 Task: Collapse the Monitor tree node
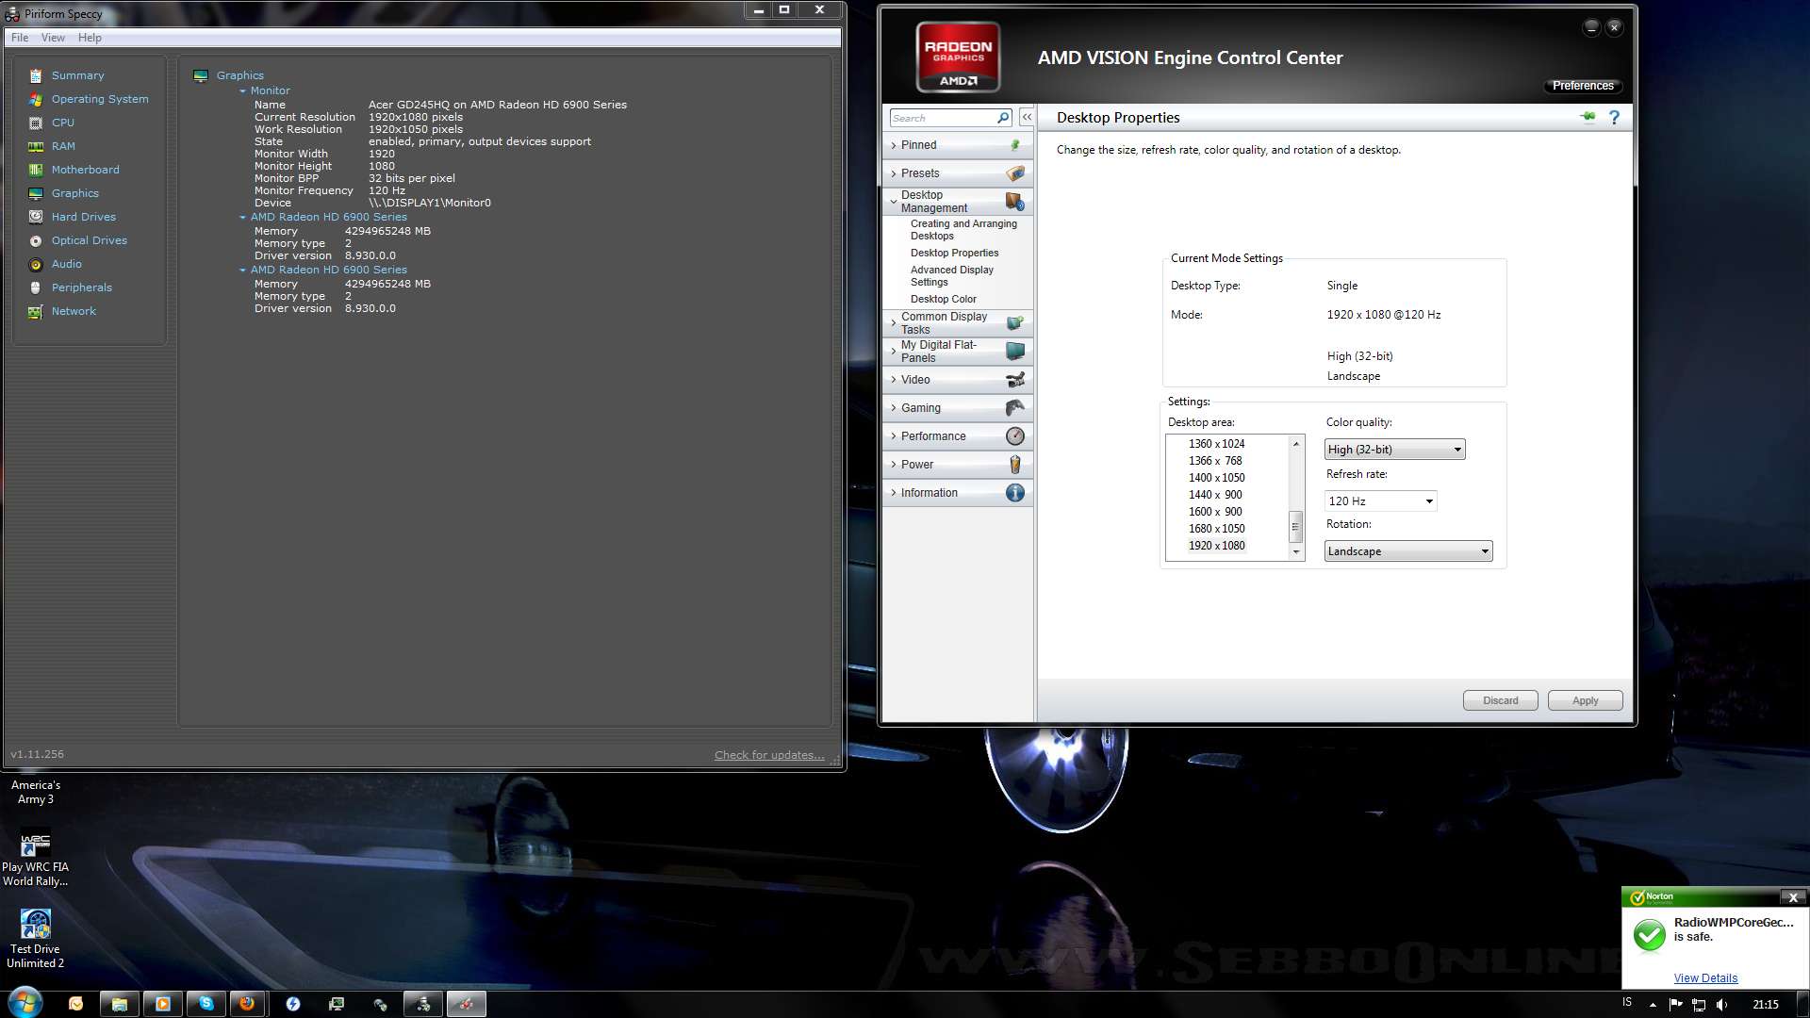tap(243, 91)
